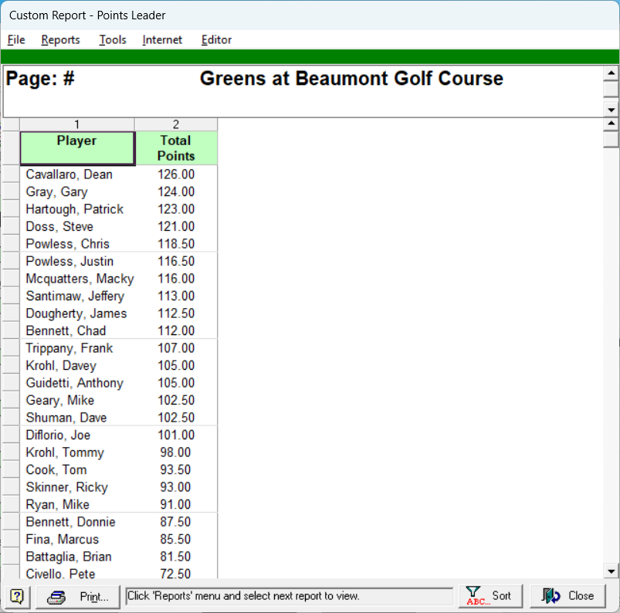Select the Player column header
This screenshot has height=613, width=620.
coord(77,147)
